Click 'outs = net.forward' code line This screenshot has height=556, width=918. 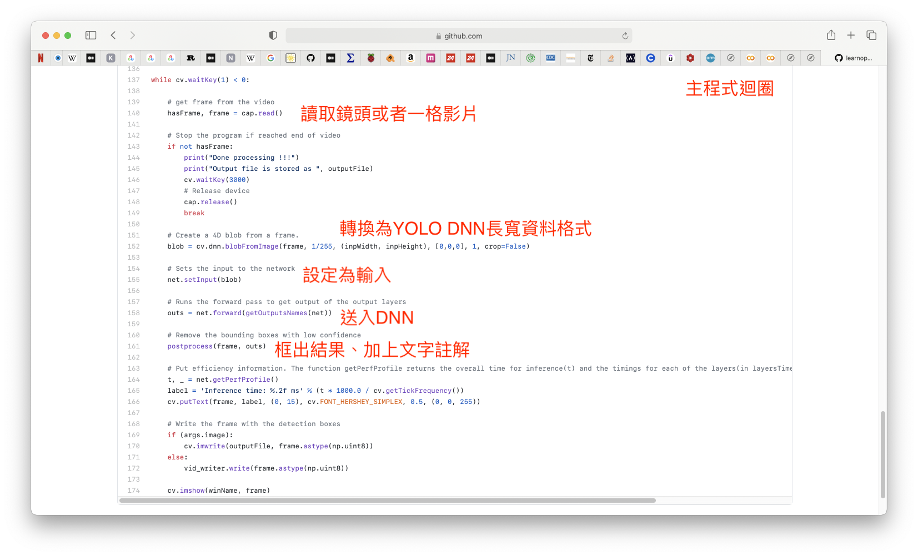point(249,313)
